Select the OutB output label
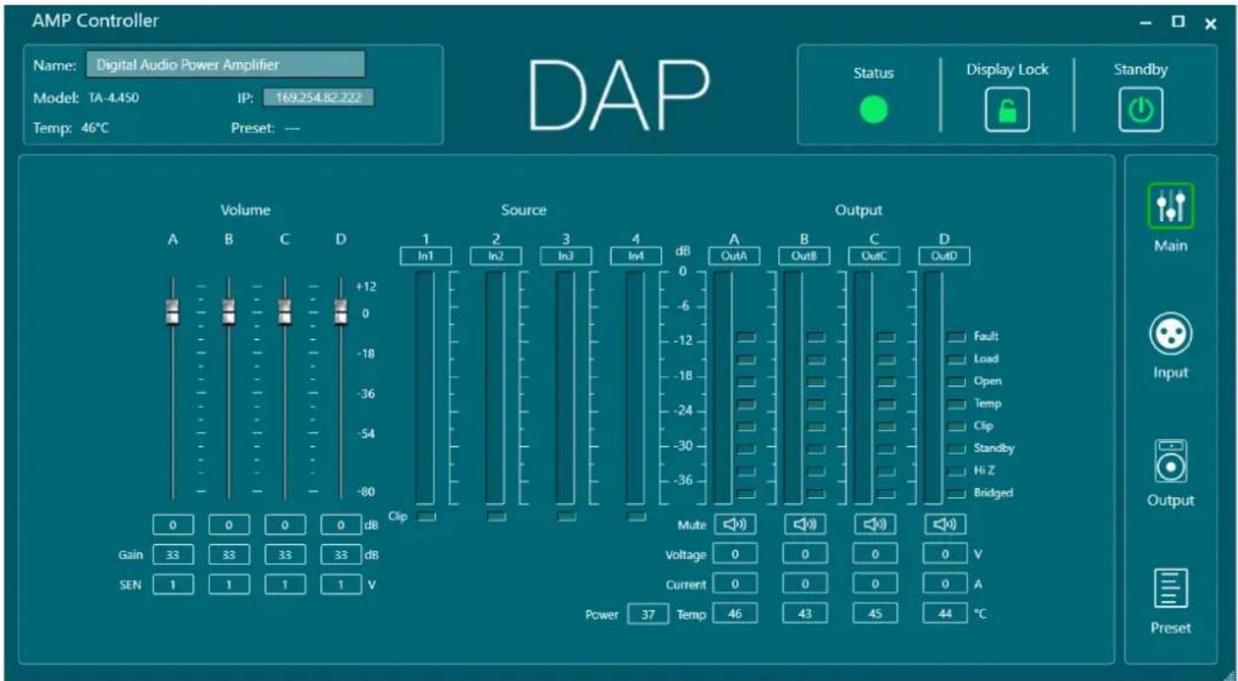1238x681 pixels. [804, 255]
